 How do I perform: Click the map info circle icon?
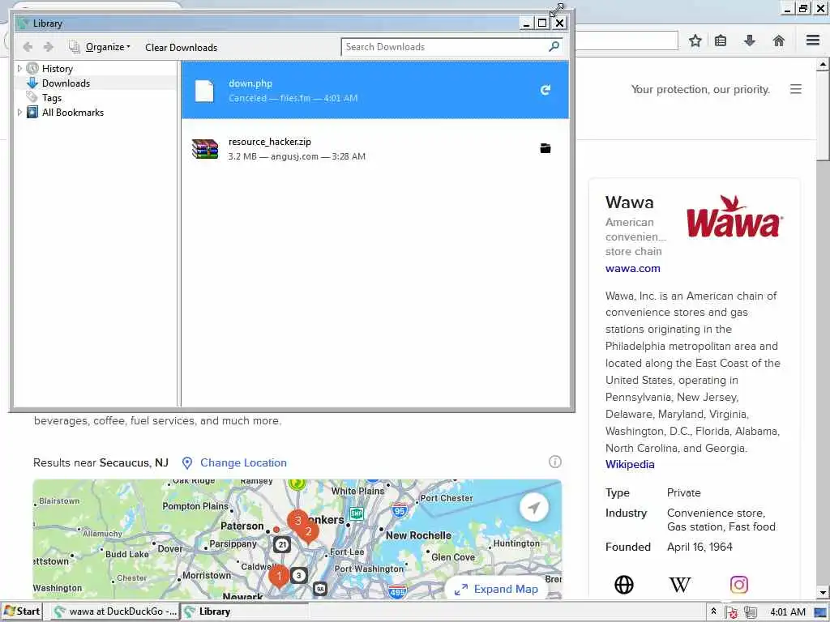click(554, 462)
